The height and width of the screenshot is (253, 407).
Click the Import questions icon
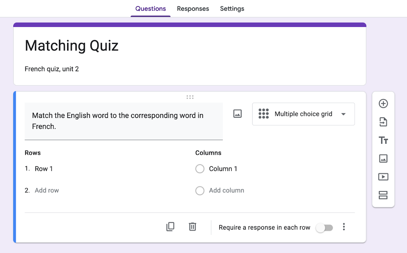pos(383,122)
